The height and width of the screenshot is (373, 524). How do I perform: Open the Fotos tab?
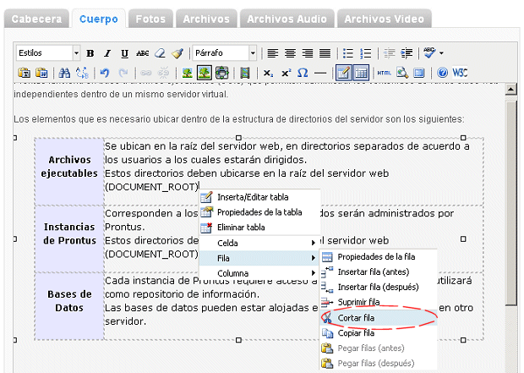point(150,19)
